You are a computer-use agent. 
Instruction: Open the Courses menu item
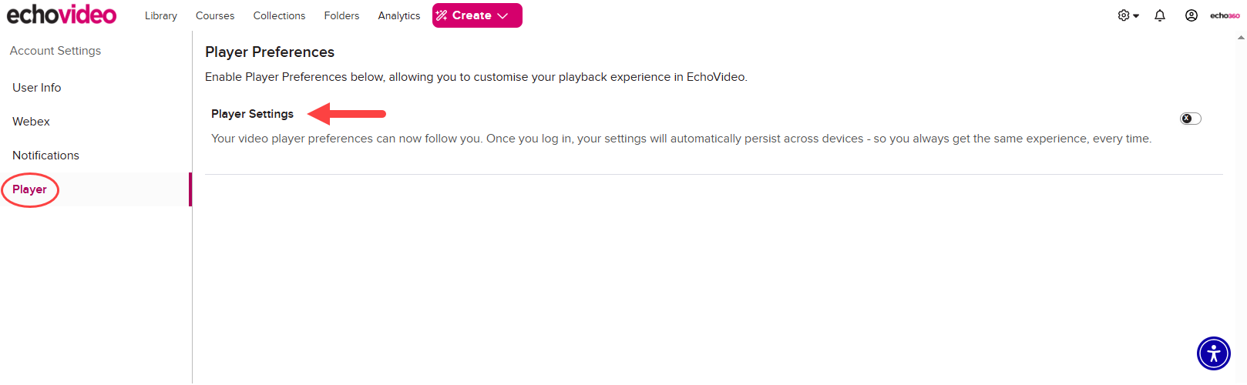(x=215, y=15)
